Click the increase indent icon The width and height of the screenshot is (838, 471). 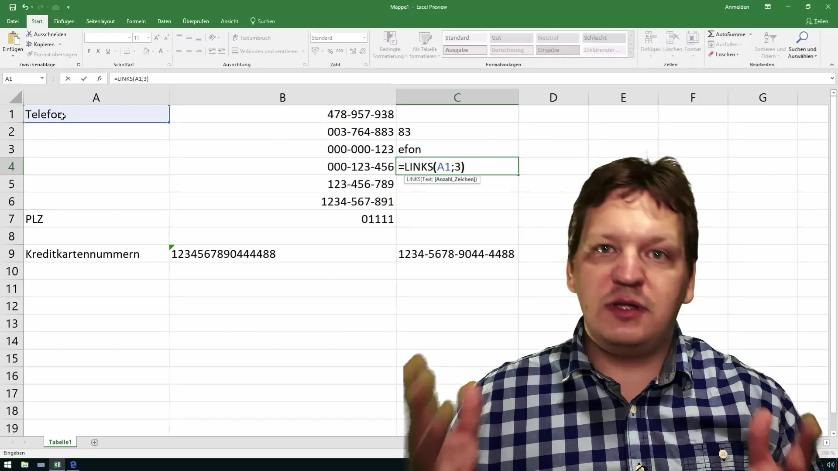click(222, 51)
